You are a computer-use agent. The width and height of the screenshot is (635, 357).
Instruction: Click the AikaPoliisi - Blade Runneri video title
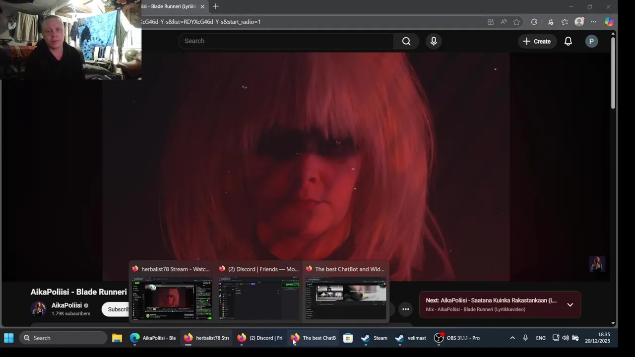tap(79, 292)
